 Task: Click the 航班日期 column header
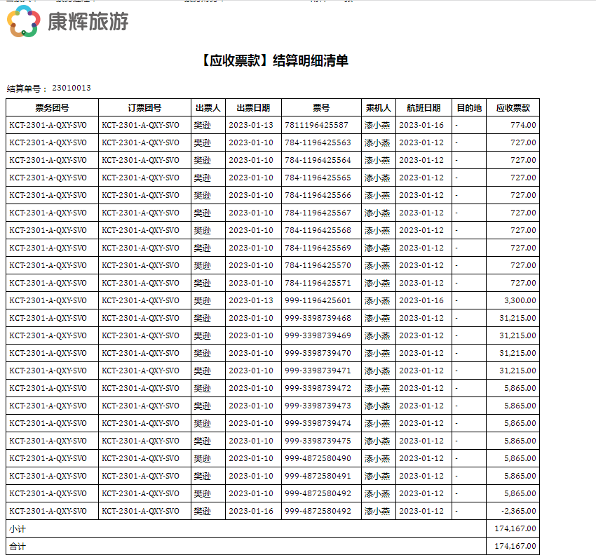424,108
